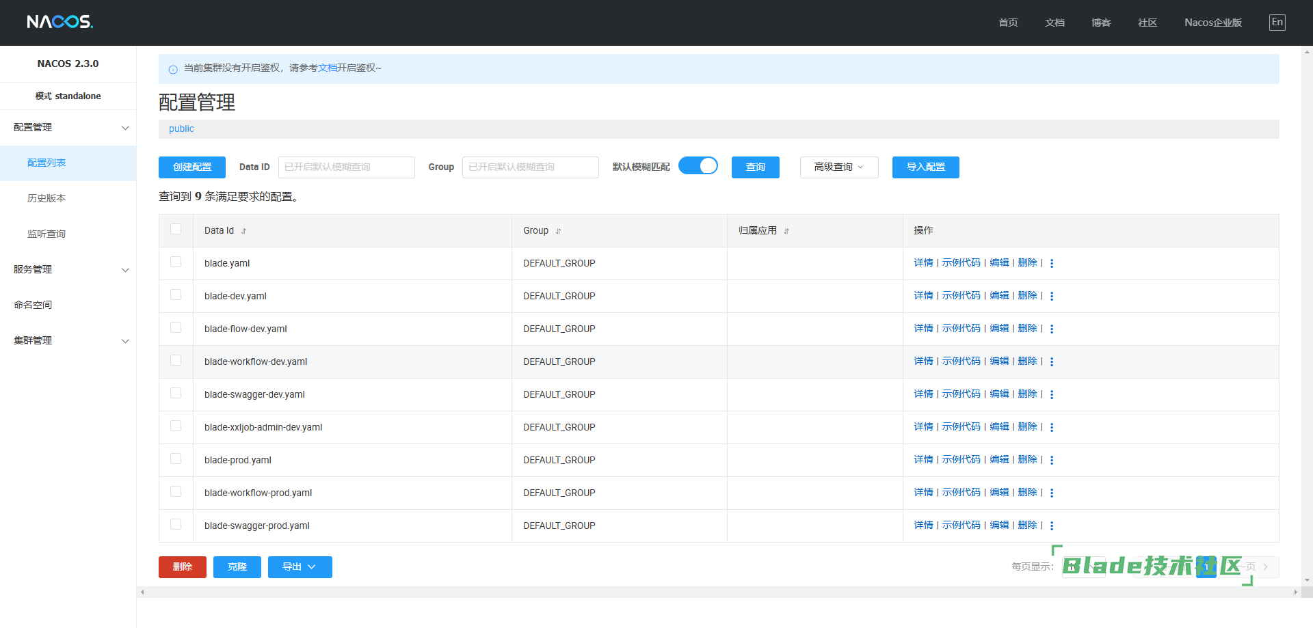Open 配置列表 in the sidebar

[x=68, y=163]
